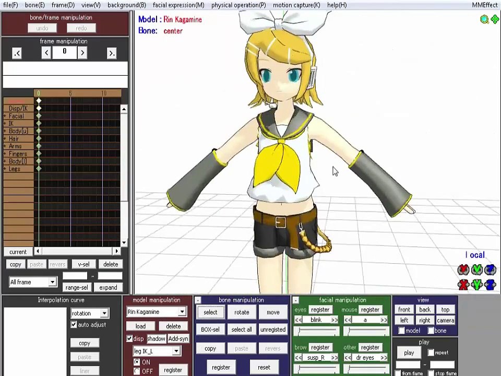Image resolution: width=501 pixels, height=376 pixels.
Task: Click the zoom magnifier icon in viewport
Action: point(484,19)
